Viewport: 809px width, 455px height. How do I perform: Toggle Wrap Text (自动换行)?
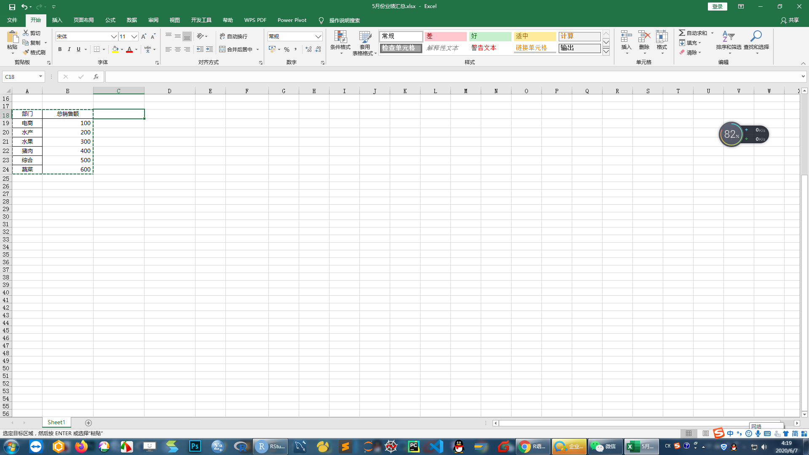click(x=233, y=37)
